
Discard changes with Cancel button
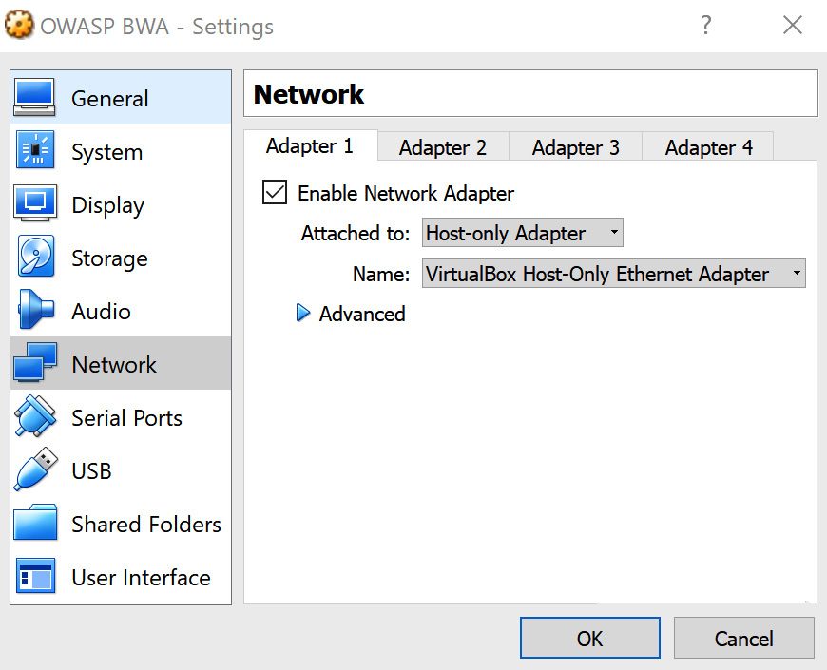(743, 638)
